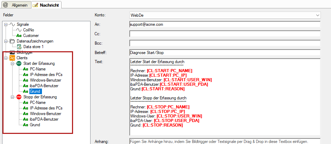Click the red STOP icon
The image size is (331, 144).
(19, 97)
